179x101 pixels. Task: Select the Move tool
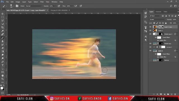tap(3, 14)
